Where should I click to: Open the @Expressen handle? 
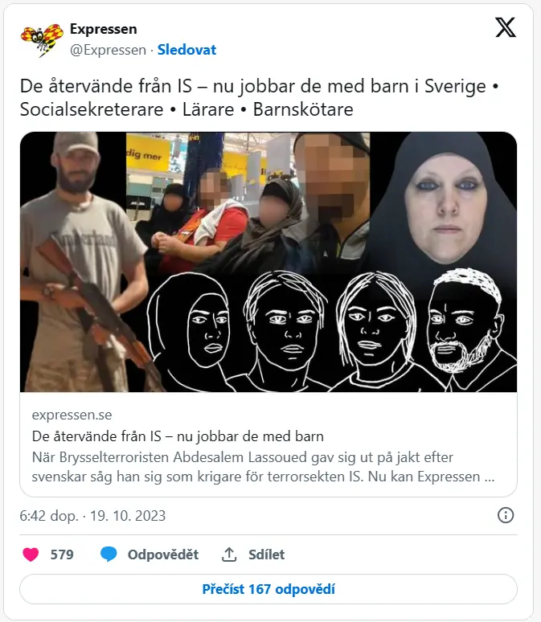click(x=108, y=50)
